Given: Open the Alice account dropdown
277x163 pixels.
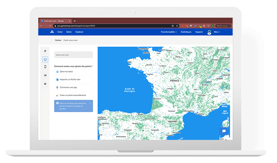Looking at the screenshot, I should coord(217,32).
